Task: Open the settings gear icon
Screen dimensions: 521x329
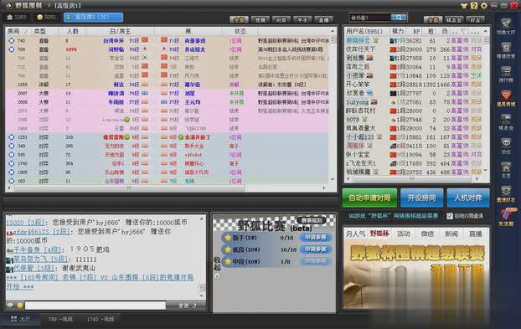Action: coord(484,6)
